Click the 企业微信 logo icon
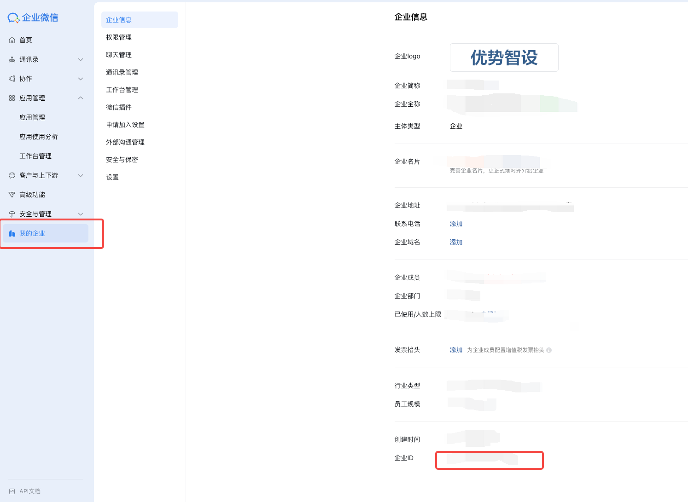 13,18
